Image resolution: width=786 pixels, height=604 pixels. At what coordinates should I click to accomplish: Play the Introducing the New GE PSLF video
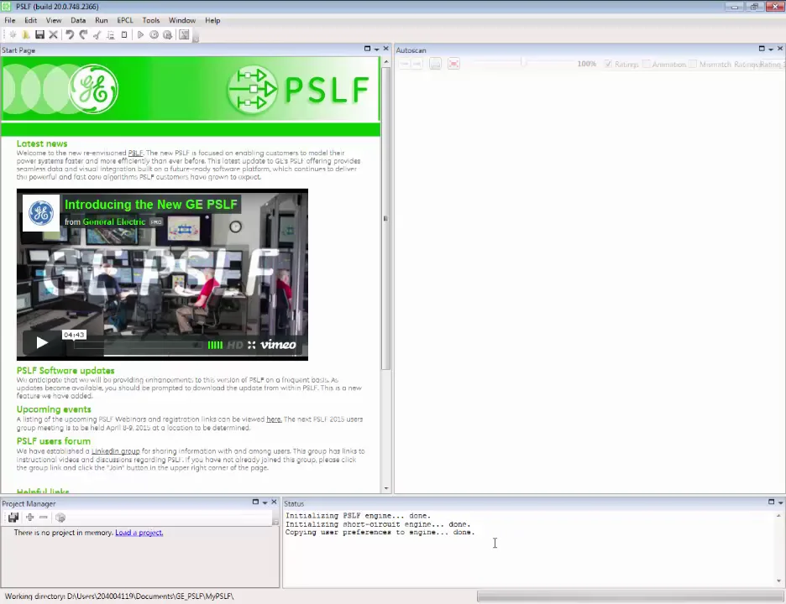click(x=42, y=342)
